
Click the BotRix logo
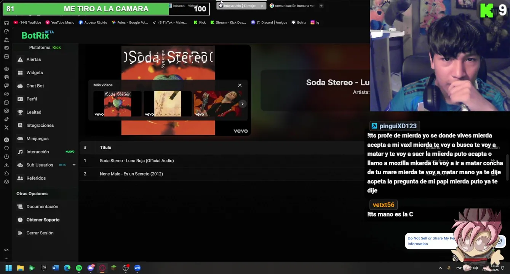click(x=37, y=35)
